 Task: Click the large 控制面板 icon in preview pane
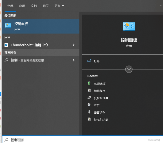(x=129, y=26)
